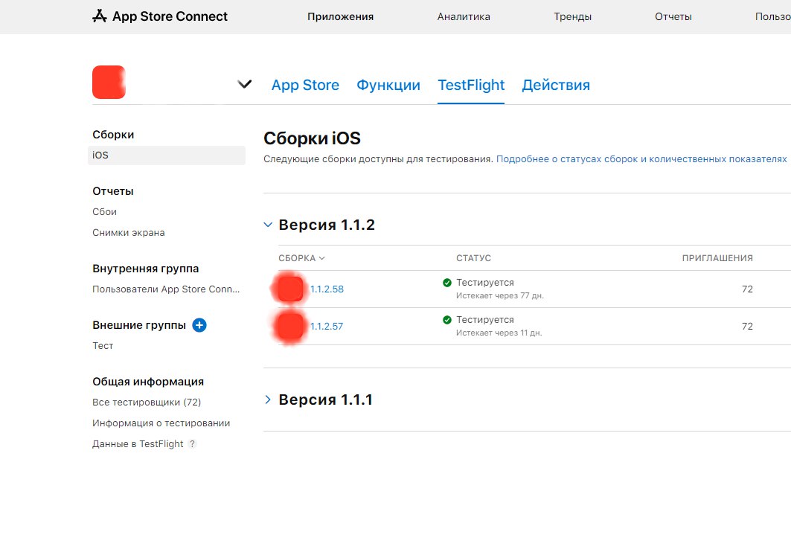Select the TestFlight tab
This screenshot has width=791, height=558.
tap(471, 86)
